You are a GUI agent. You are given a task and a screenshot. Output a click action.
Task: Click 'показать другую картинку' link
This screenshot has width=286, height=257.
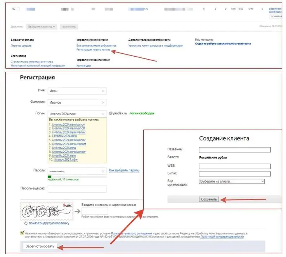pyautogui.click(x=49, y=223)
